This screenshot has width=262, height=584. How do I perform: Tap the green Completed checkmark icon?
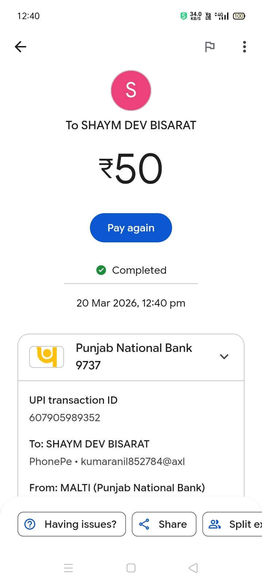pos(101,270)
